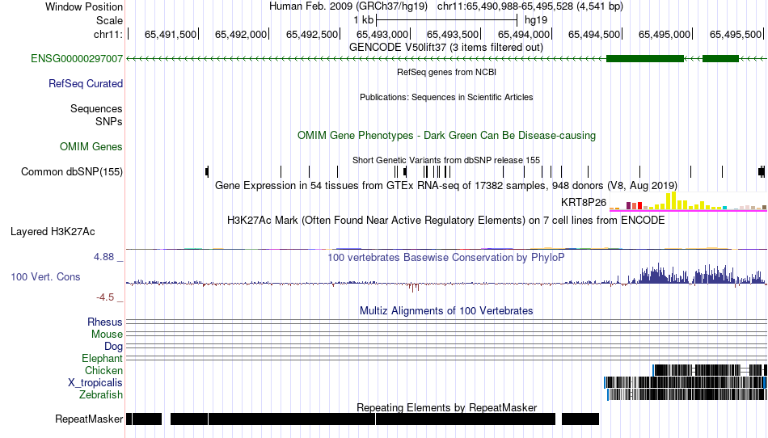Image resolution: width=768 pixels, height=438 pixels.
Task: Click the 65,494,000 ruler coordinate
Action: [x=524, y=35]
